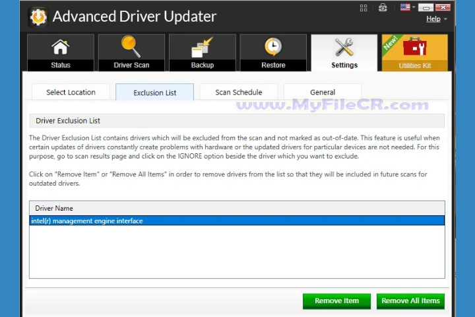Open the US flag language dropdown
This screenshot has height=317, width=475.
coord(407,7)
